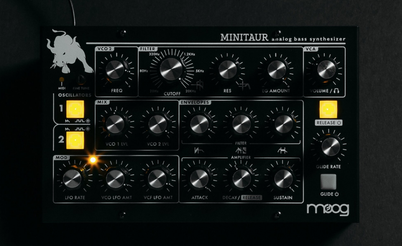Viewport: 402px width, 246px height.
Task: Click the LFO RATE knob
Action: pos(72,179)
